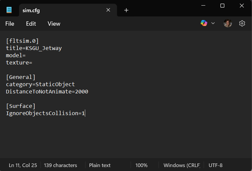Open the View menu
This screenshot has width=252, height=171.
(x=54, y=24)
